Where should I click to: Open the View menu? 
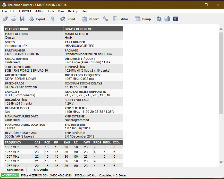[61, 11]
